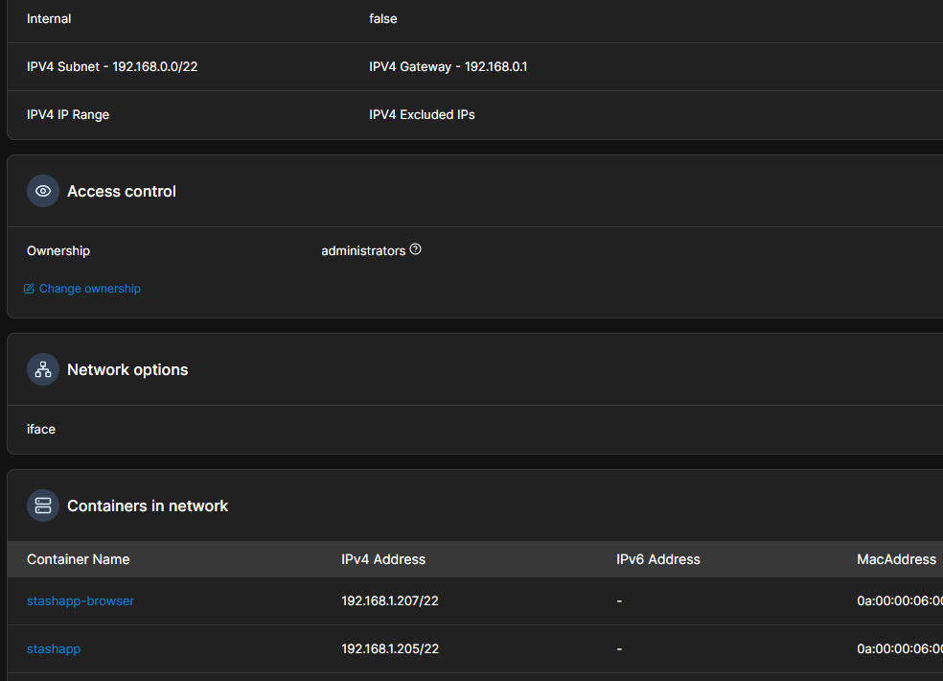Click the help icon next to administrators

[x=415, y=249]
